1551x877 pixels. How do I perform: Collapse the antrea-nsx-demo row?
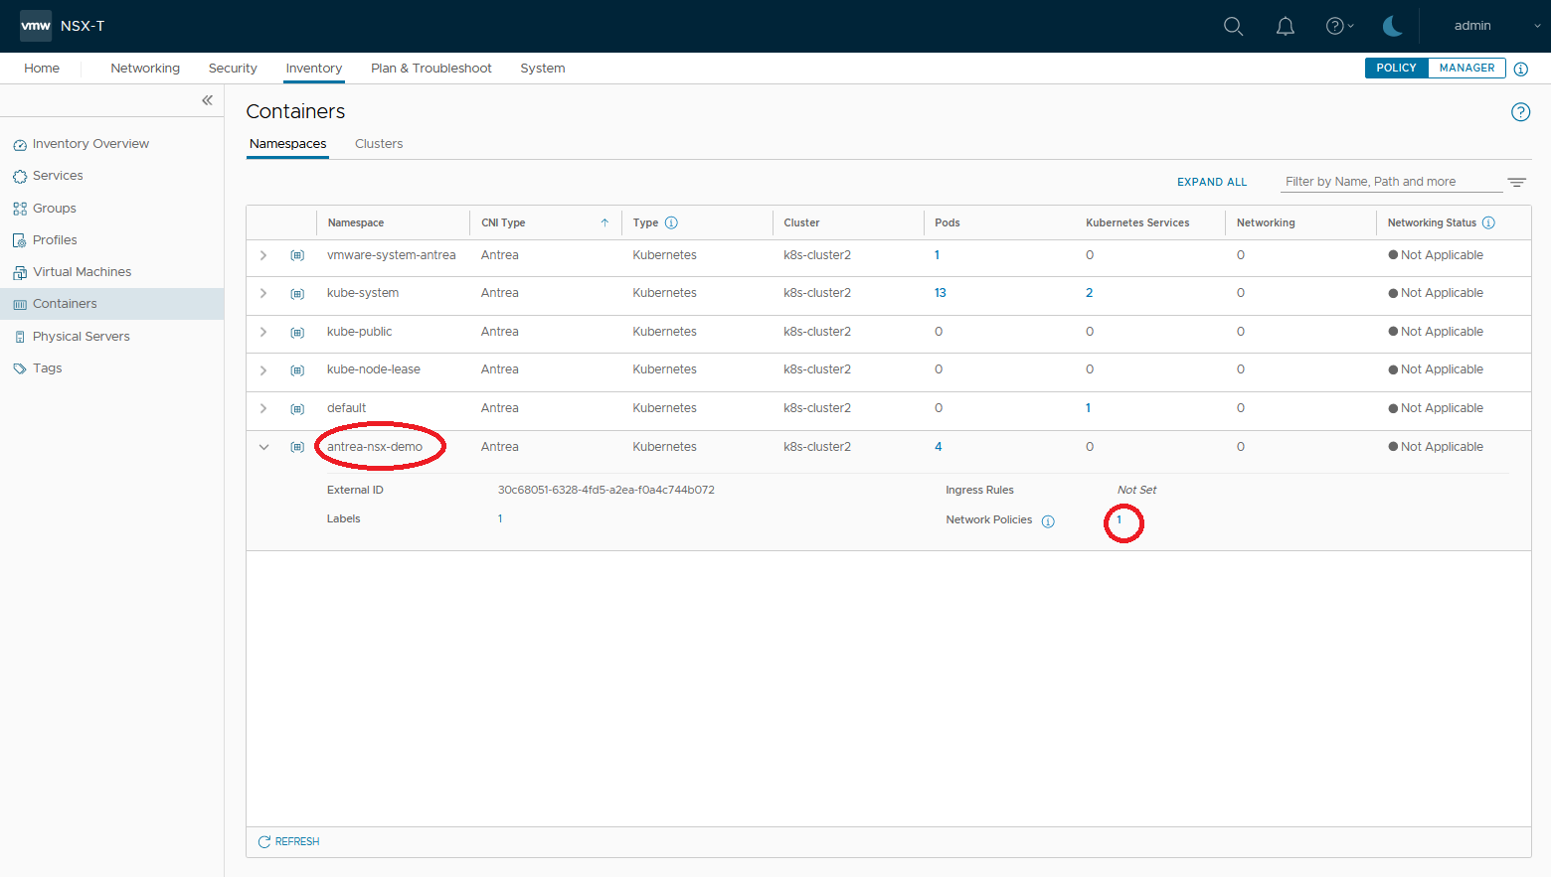point(263,447)
